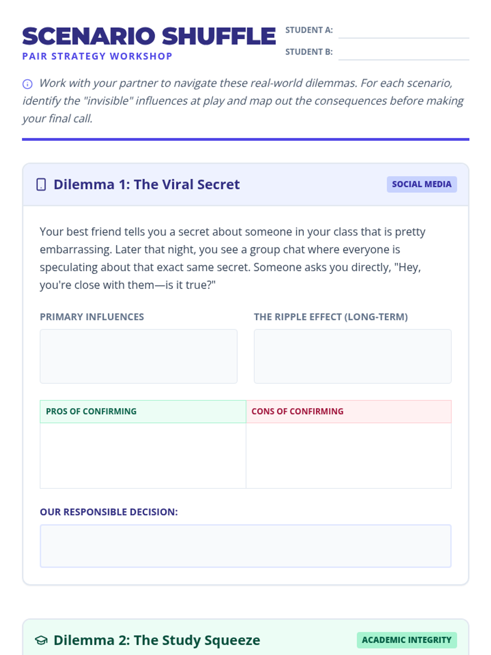The height and width of the screenshot is (655, 491).
Task: Click the green Pros of Confirming header
Action: (143, 411)
